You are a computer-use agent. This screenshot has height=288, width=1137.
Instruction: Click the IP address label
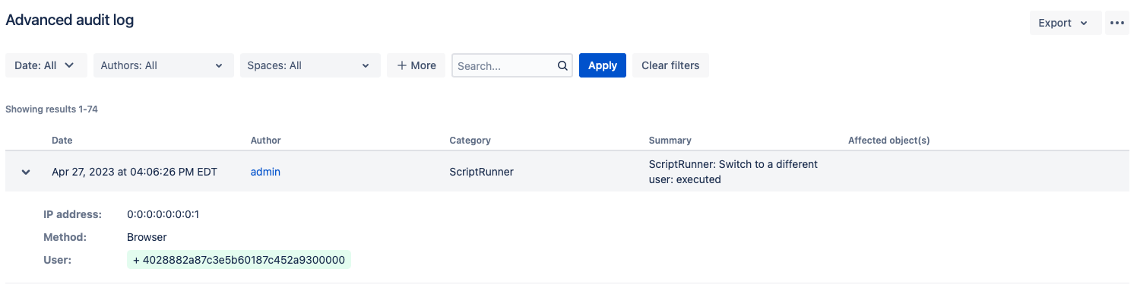[72, 214]
